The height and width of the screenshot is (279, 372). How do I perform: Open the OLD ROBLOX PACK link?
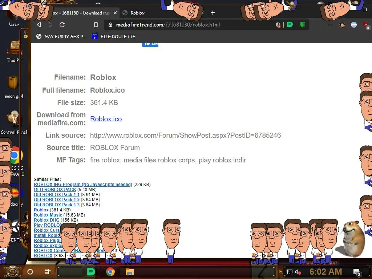[55, 190]
